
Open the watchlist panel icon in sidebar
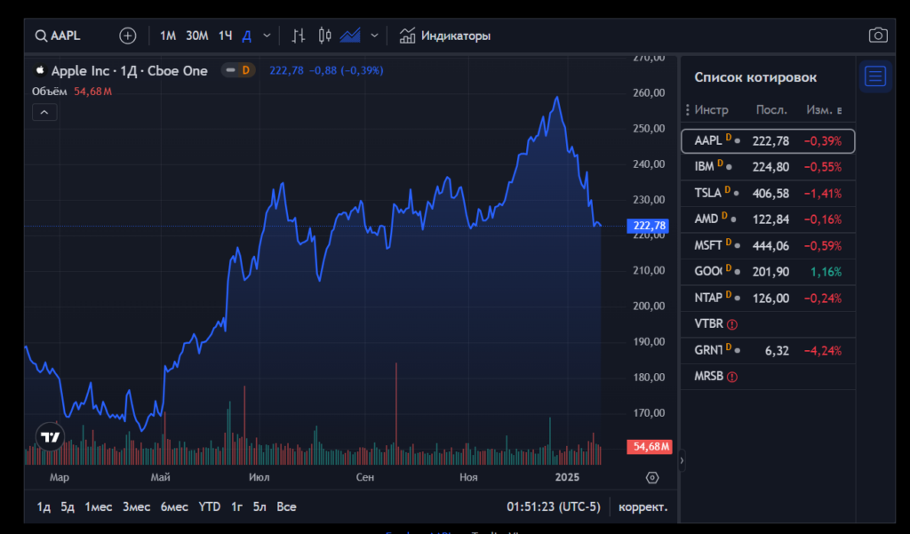coord(875,76)
